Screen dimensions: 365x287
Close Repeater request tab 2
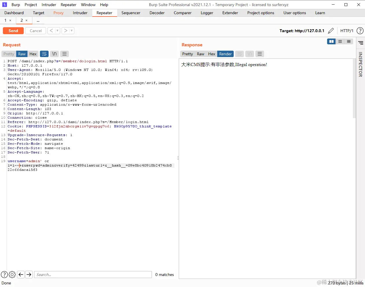pyautogui.click(x=27, y=21)
